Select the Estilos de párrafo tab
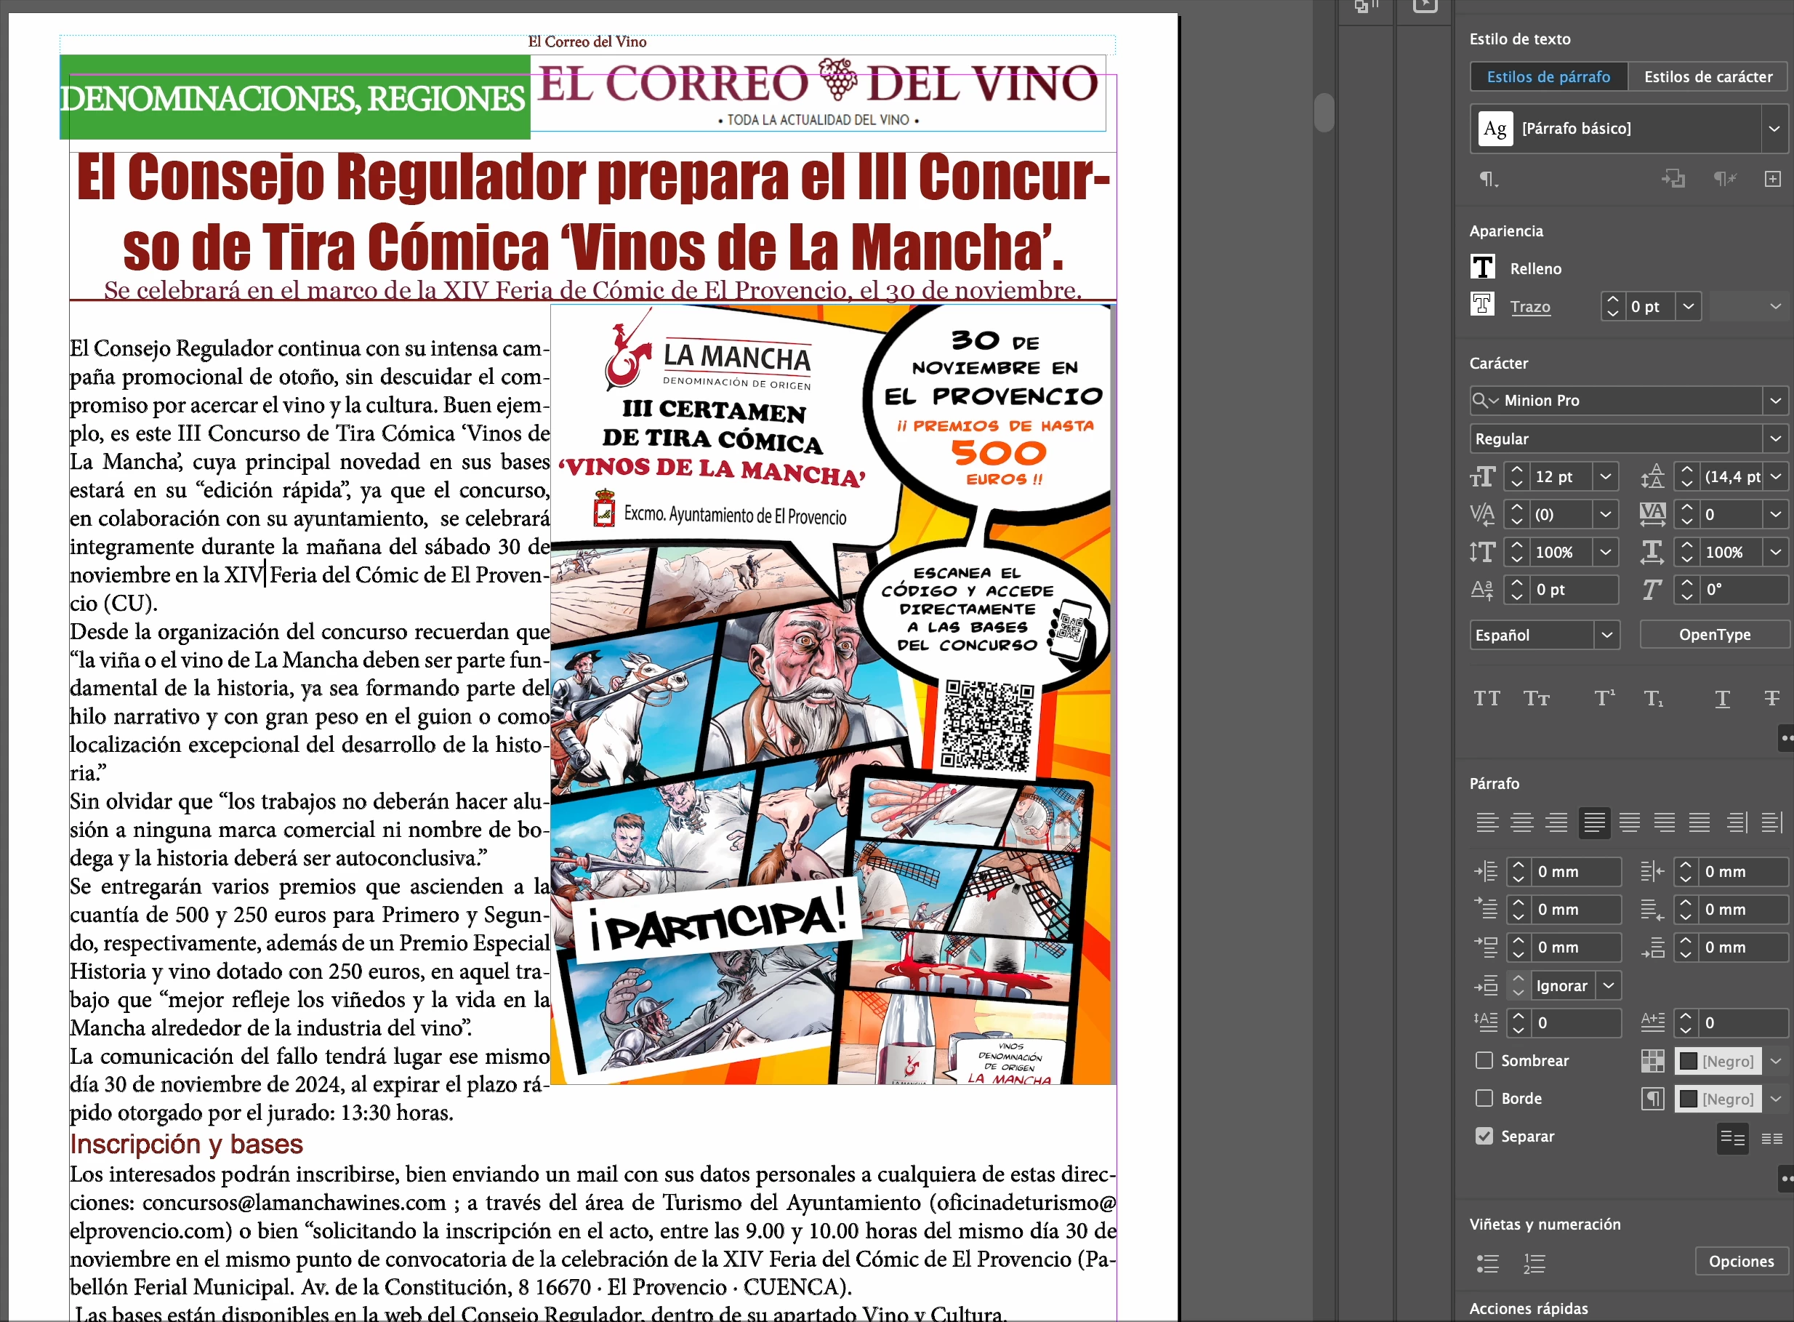This screenshot has height=1322, width=1794. coord(1548,77)
